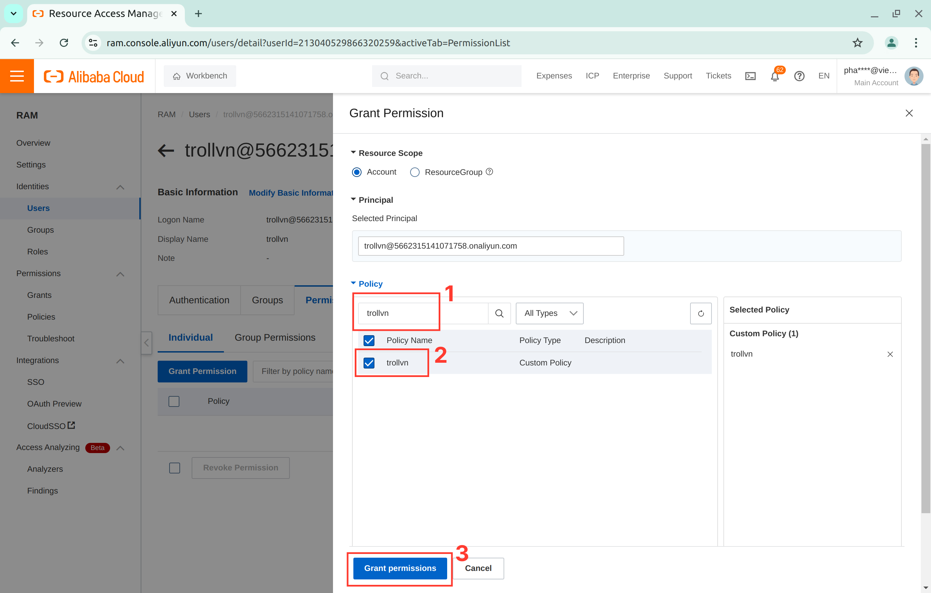This screenshot has height=593, width=931.
Task: Show ResourceGroup help tooltip icon
Action: pos(489,172)
